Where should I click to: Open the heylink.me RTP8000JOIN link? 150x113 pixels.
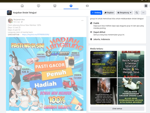(36, 35)
